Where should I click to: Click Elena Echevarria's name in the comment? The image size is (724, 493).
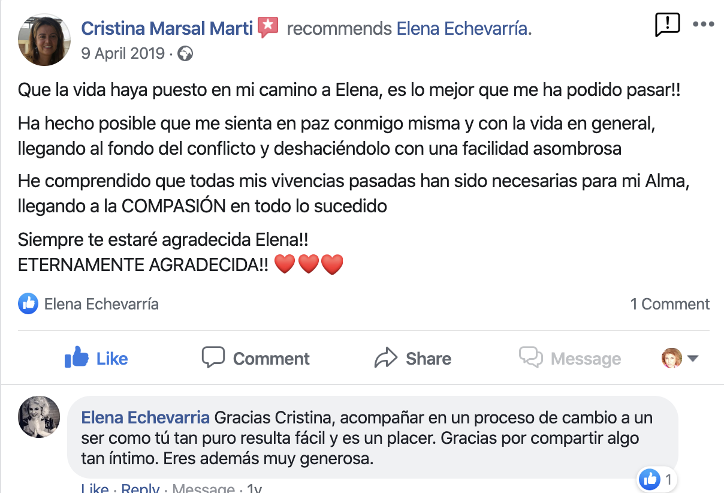coord(145,417)
